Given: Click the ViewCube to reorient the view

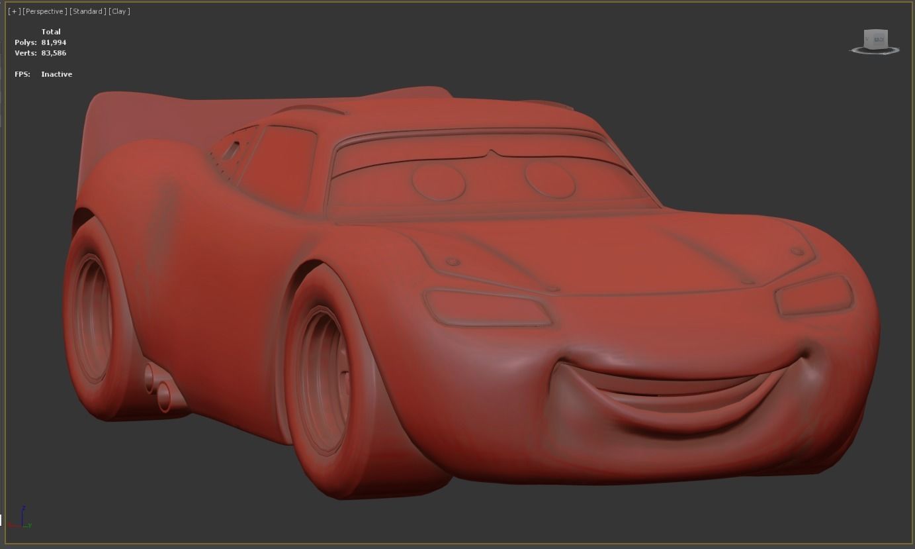Looking at the screenshot, I should pos(875,38).
